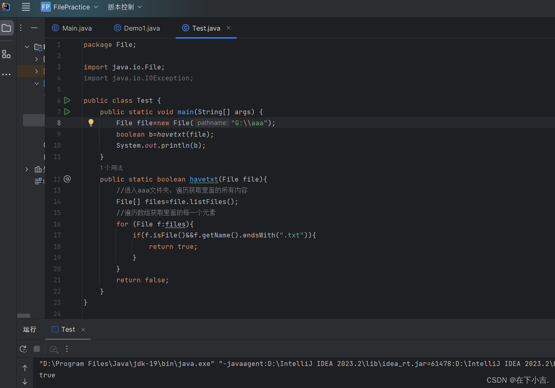Rerun the Test program

pyautogui.click(x=23, y=349)
